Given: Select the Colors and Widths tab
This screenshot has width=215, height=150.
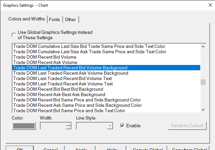Looking at the screenshot, I should click(27, 19).
